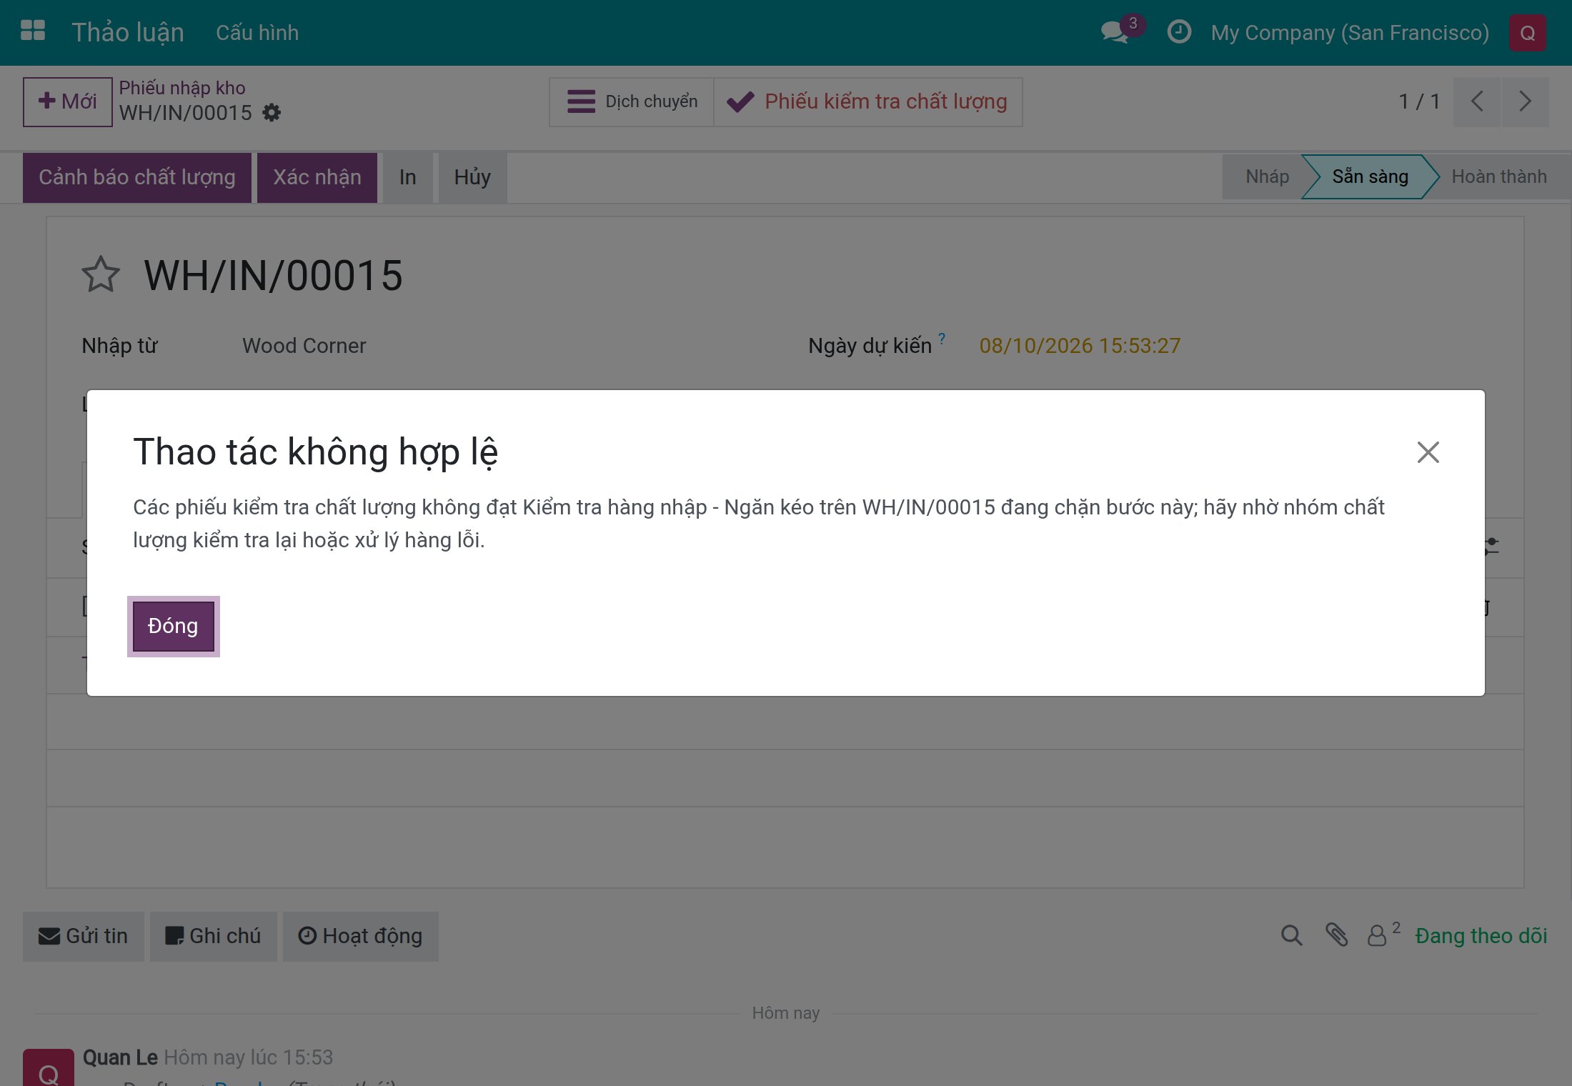Viewport: 1572px width, 1086px height.
Task: Toggle Đang theo dõi follow status
Action: click(x=1481, y=935)
